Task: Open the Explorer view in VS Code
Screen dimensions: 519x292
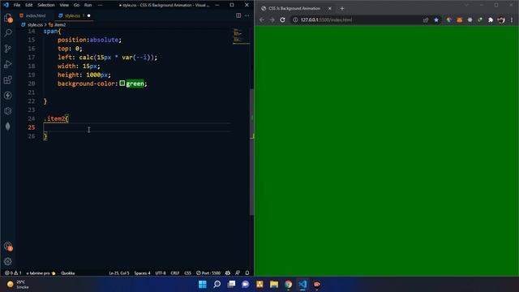Action: point(8,18)
